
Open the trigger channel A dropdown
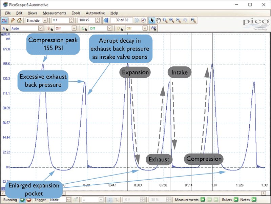(101, 200)
